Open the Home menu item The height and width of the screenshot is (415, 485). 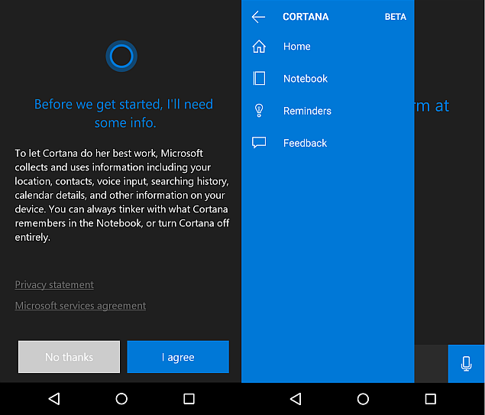point(296,47)
